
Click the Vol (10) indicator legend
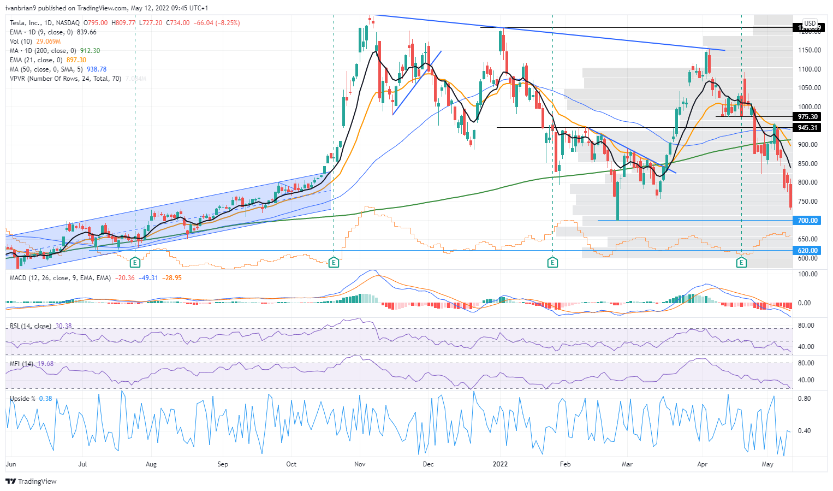(21, 42)
